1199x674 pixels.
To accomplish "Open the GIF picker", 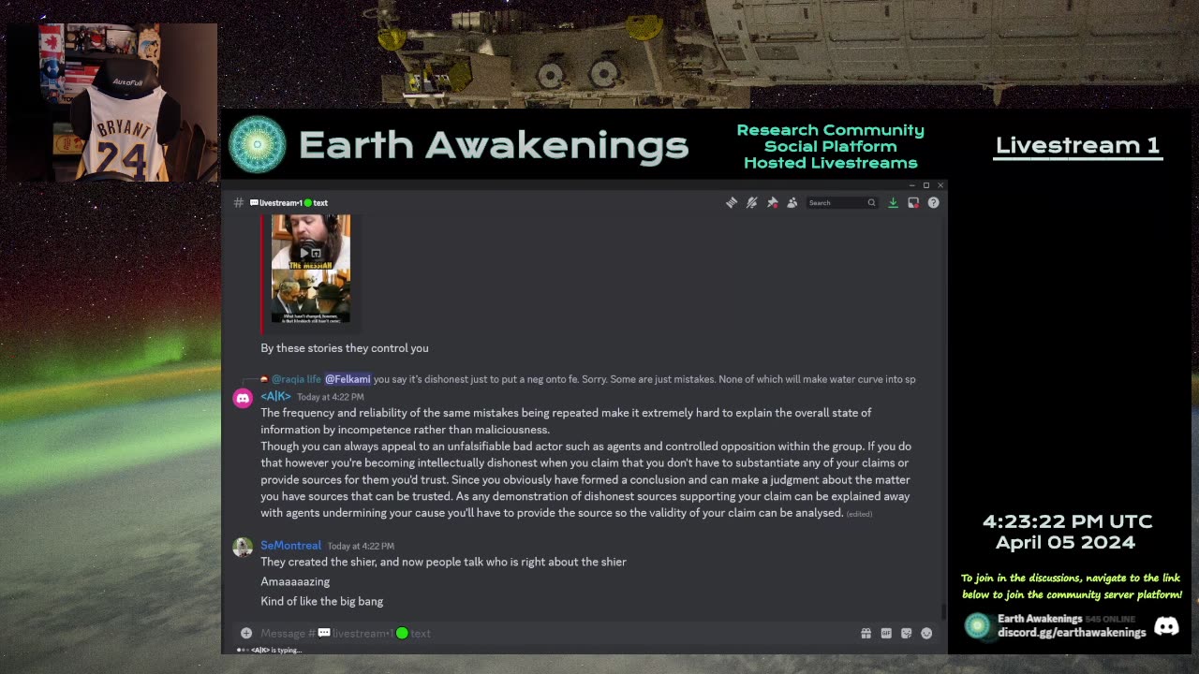I will [x=886, y=633].
